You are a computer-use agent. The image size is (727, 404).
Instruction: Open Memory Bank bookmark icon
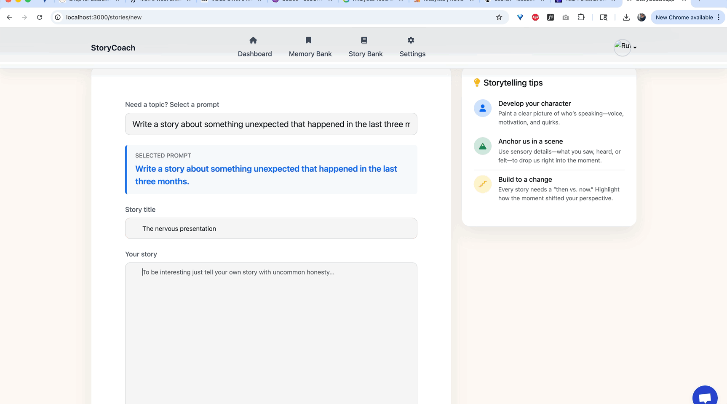pos(308,40)
